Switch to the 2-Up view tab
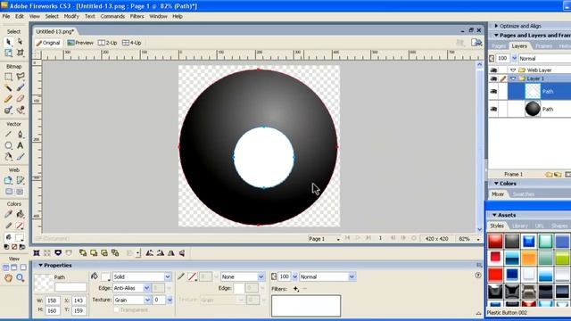 click(x=108, y=43)
